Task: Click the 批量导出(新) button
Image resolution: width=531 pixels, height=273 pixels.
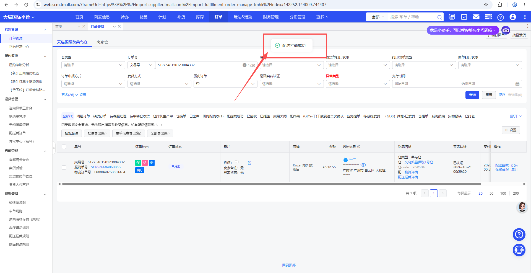Action: (x=97, y=133)
